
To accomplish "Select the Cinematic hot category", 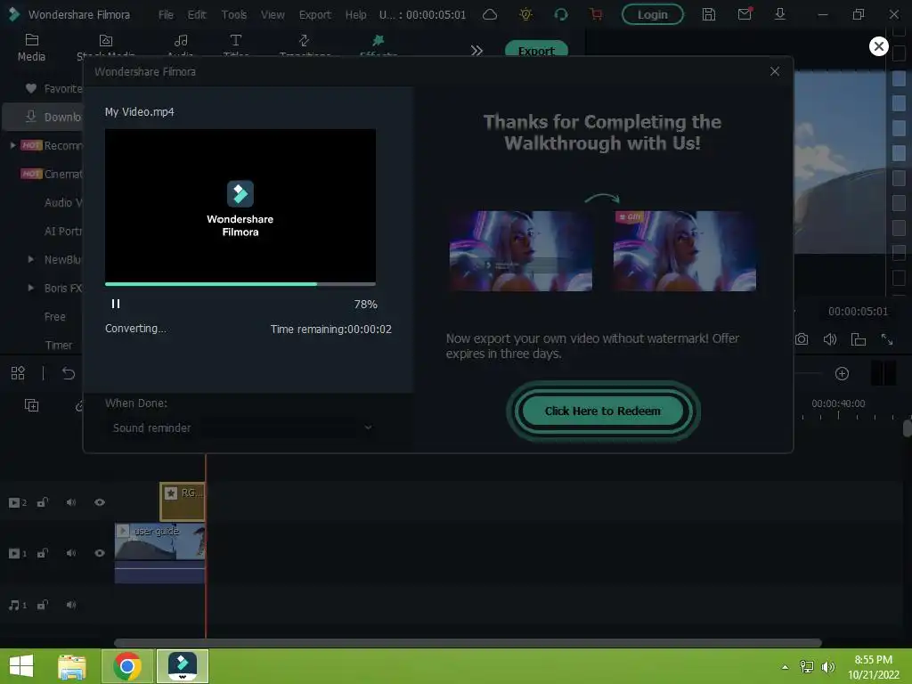I will (x=51, y=174).
